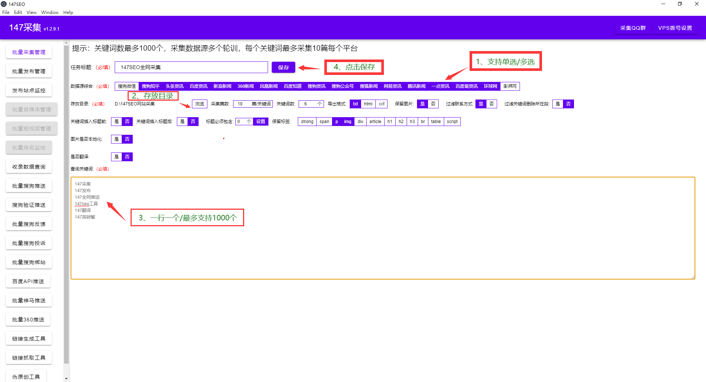Toggle the 百度资讯 data source

pos(199,86)
